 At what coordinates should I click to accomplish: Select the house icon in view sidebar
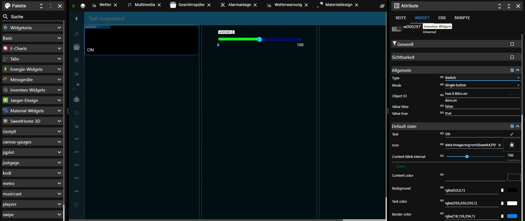tap(77, 99)
